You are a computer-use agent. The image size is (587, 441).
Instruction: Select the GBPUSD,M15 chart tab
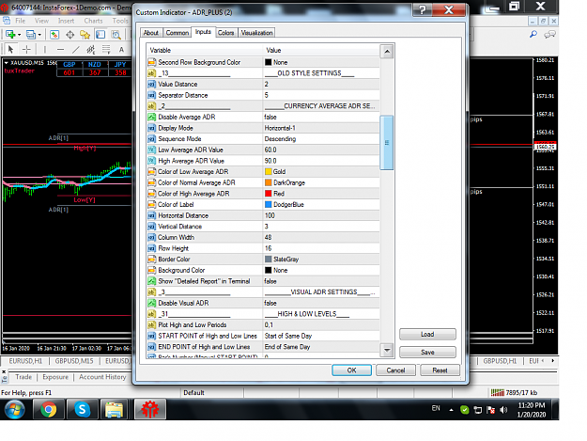point(74,361)
